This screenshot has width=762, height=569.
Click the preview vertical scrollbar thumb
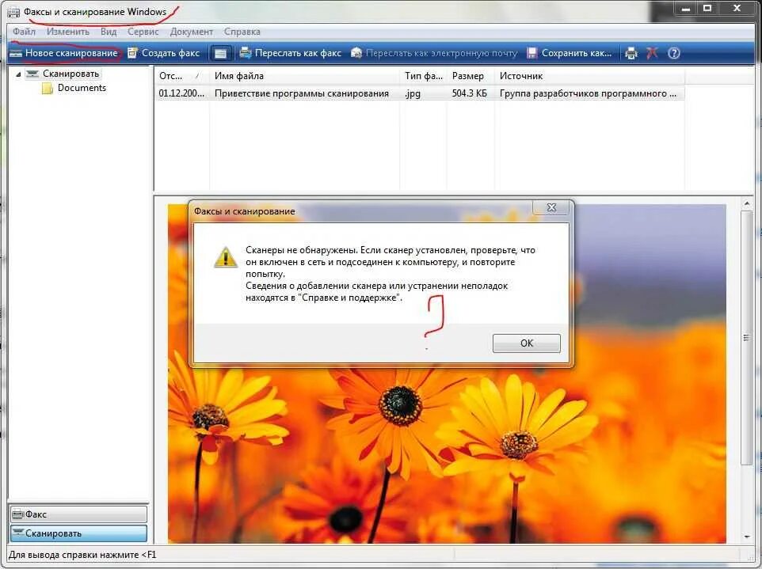coord(747,338)
